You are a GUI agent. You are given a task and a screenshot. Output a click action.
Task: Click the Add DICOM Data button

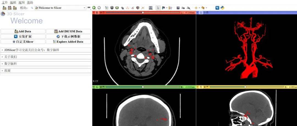[68, 31]
